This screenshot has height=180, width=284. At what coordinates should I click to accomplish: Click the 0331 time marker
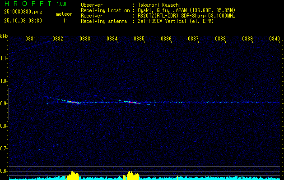(31, 39)
